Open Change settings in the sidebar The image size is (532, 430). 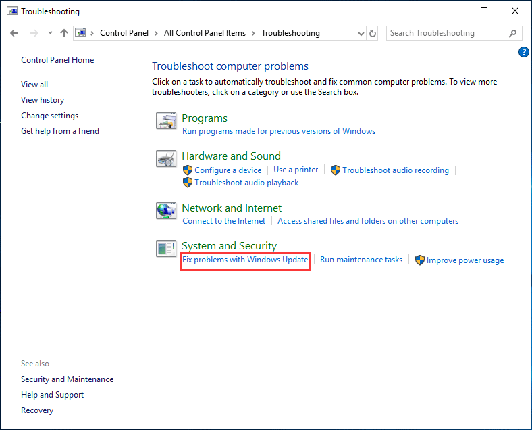click(x=49, y=116)
